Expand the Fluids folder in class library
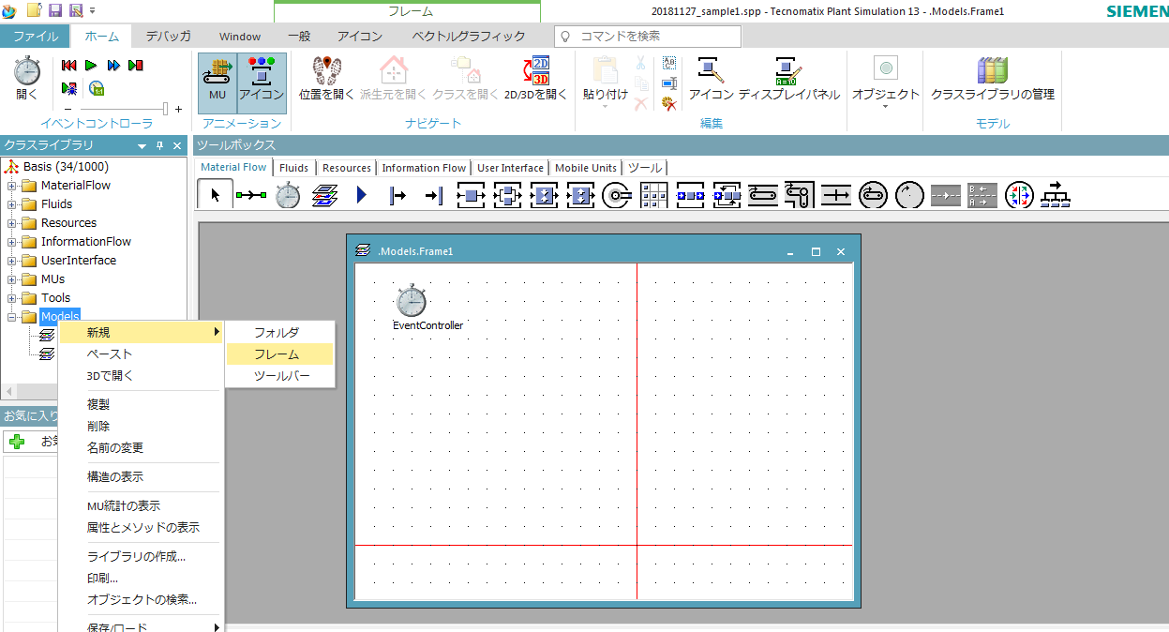This screenshot has height=632, width=1169. click(x=11, y=203)
